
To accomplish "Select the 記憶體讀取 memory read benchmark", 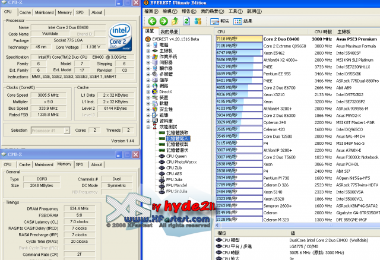I will 177,132.
